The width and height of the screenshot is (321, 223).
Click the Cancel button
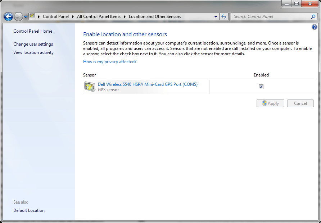tap(300, 103)
